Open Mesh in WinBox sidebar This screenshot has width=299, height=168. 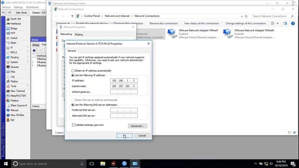click(13, 43)
